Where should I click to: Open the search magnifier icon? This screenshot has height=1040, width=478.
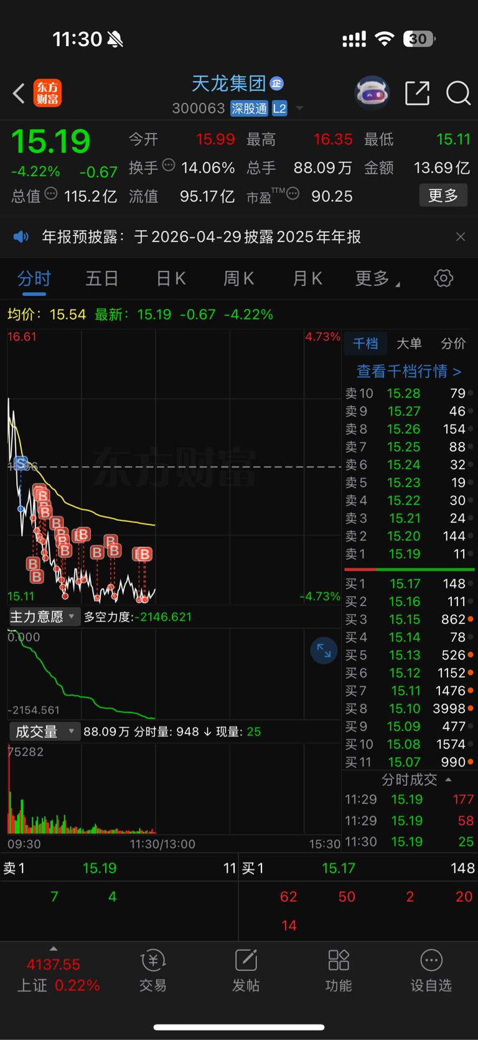[458, 93]
